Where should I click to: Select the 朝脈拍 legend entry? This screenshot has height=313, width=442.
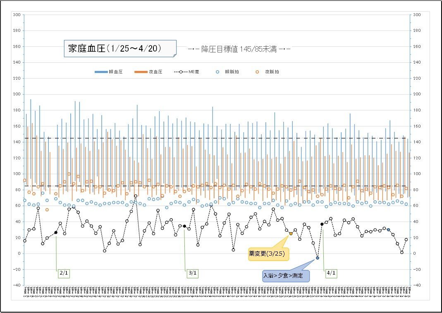(227, 72)
